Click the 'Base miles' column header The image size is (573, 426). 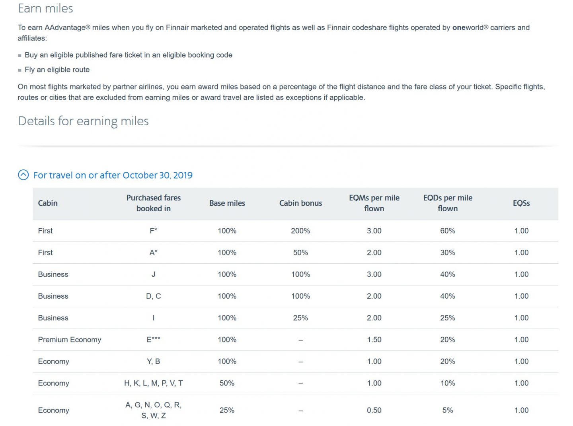(x=227, y=203)
